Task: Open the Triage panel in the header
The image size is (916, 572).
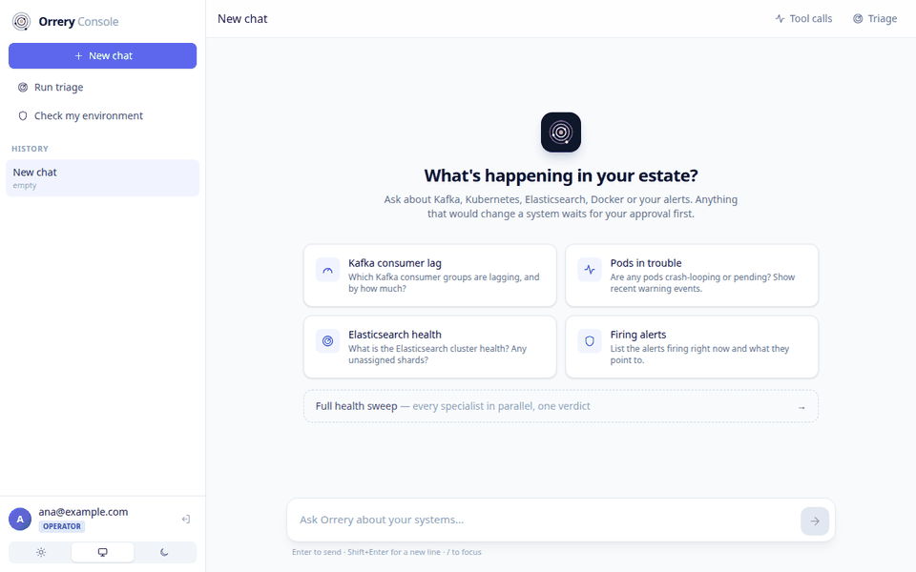Action: point(875,19)
